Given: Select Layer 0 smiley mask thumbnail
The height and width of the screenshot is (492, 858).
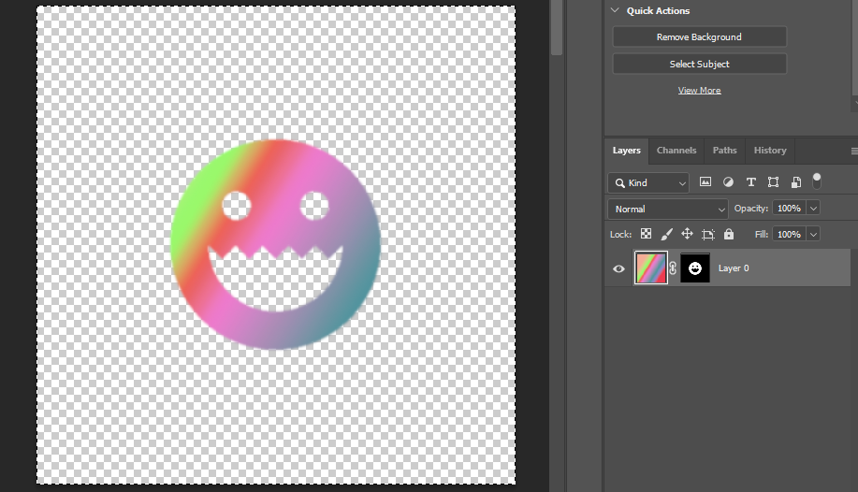Looking at the screenshot, I should coord(695,268).
